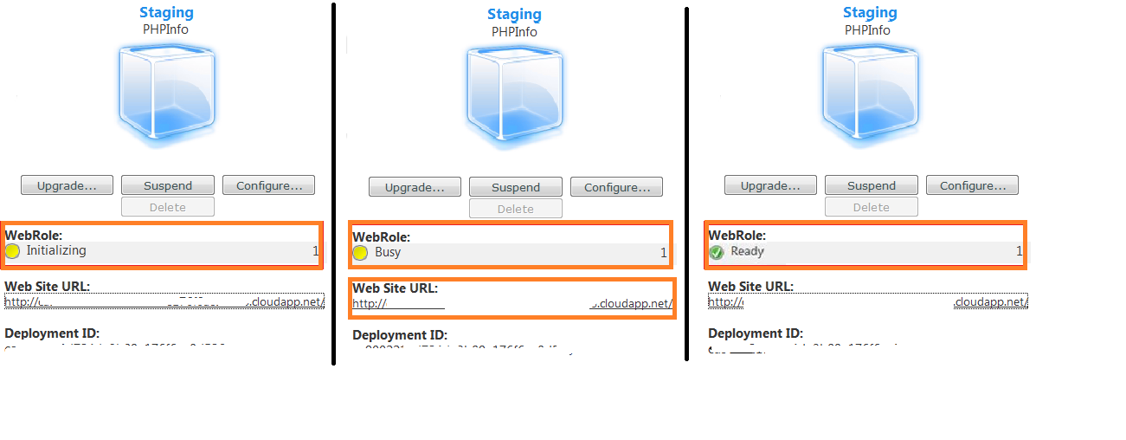
Task: Open Configure in the Ready panel
Action: point(973,185)
